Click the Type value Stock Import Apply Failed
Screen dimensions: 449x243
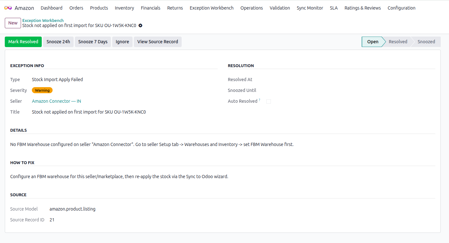(x=57, y=80)
